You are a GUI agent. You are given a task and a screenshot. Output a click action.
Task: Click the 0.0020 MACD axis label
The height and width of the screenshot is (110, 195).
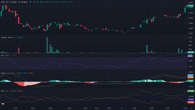coord(191,72)
